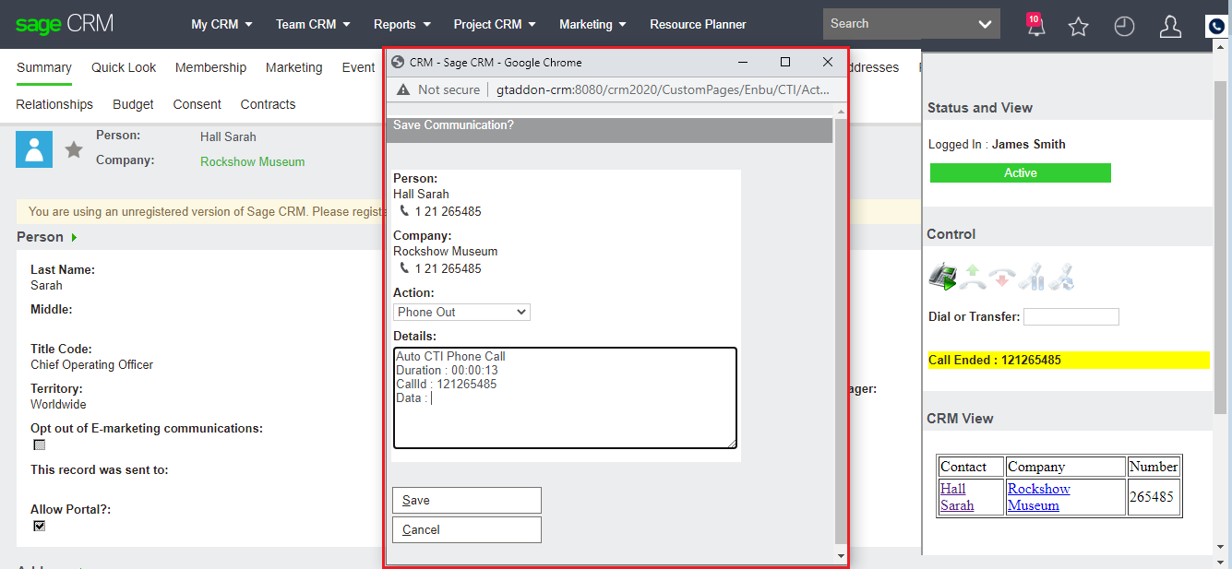Screen dimensions: 1232x569
Task: Open the CTI phone icon in top bar
Action: click(1218, 27)
